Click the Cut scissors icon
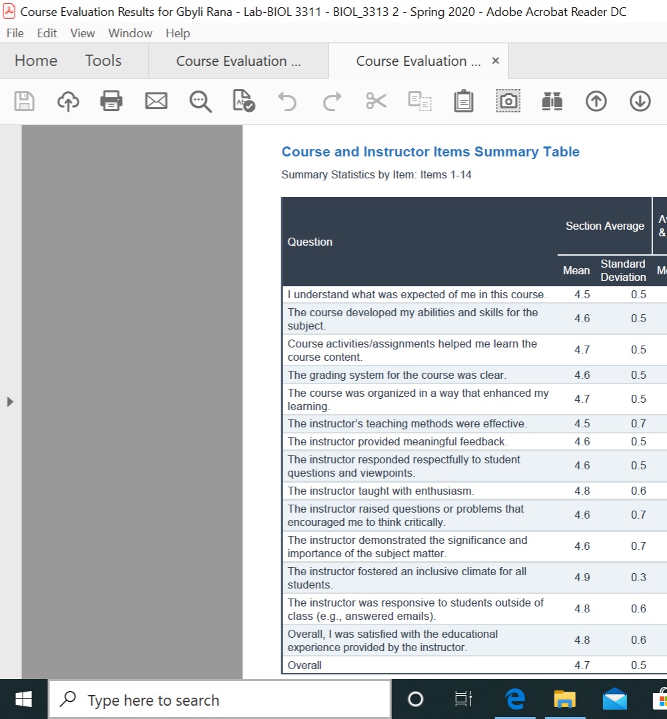Screen dimensions: 667x719 click(x=376, y=101)
